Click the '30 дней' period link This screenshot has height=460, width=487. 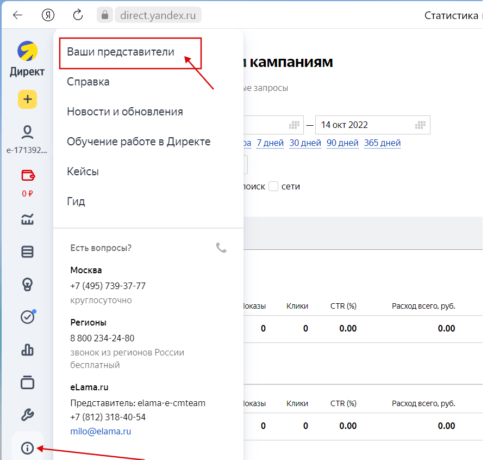click(x=305, y=143)
